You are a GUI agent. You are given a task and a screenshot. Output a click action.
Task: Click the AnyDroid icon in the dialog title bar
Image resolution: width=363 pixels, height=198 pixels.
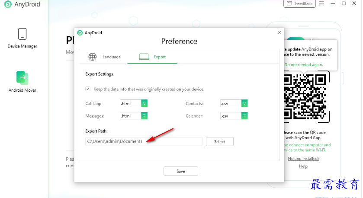(80, 33)
